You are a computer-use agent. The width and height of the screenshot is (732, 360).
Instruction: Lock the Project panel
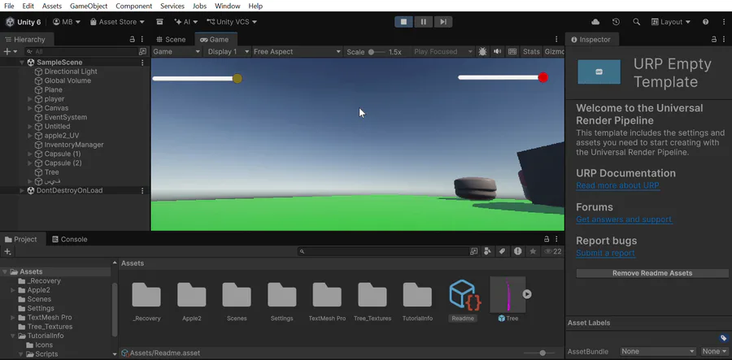coord(547,239)
